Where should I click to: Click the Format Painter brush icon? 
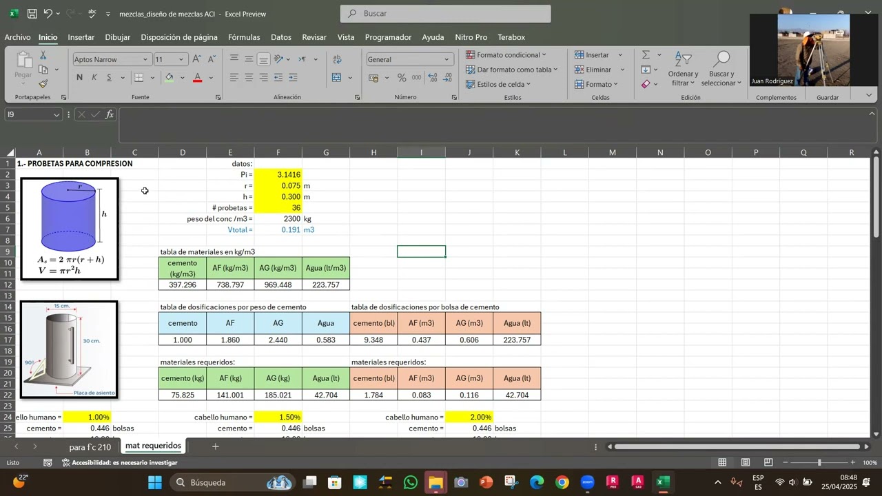pos(43,83)
